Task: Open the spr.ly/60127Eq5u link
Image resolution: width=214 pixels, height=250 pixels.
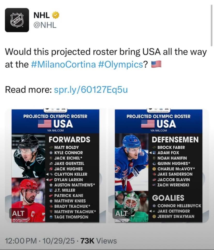Action: 91,90
